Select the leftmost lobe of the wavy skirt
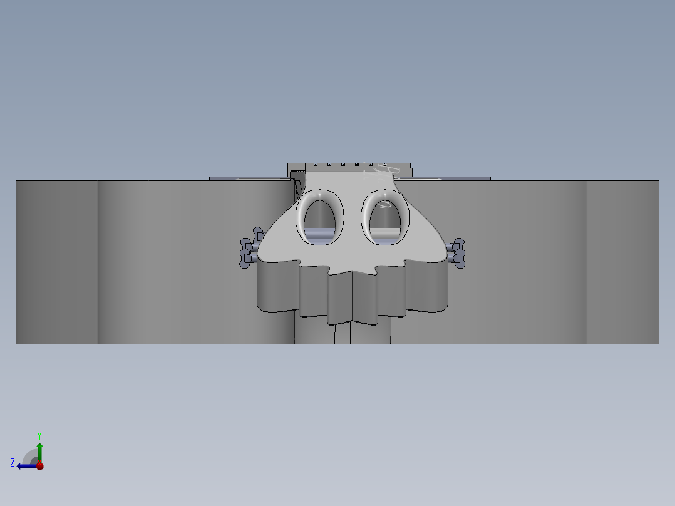Viewport: 675px width, 506px height. (277, 287)
